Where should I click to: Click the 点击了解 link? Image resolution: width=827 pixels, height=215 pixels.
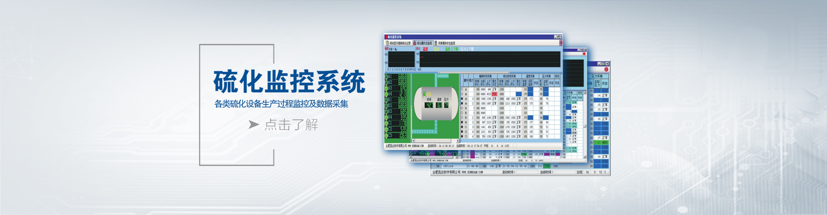(291, 125)
